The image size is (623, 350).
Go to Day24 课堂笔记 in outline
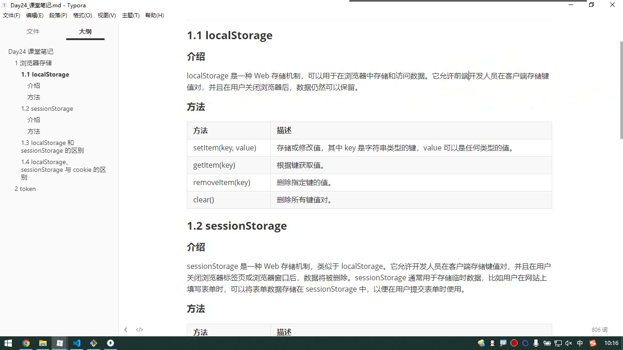coord(31,51)
